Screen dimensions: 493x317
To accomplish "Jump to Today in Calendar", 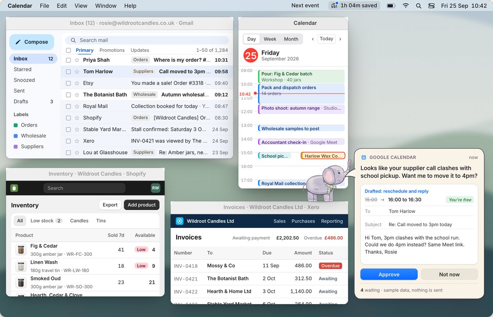I will [327, 39].
